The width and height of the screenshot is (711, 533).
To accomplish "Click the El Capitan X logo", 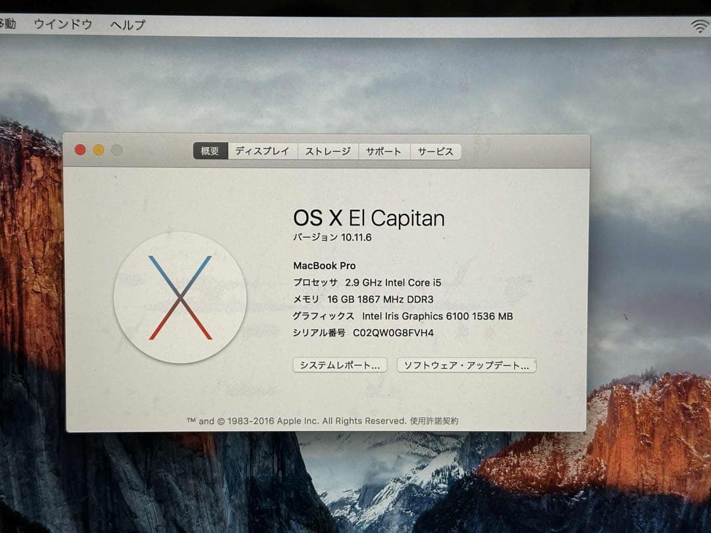I will pos(179,297).
